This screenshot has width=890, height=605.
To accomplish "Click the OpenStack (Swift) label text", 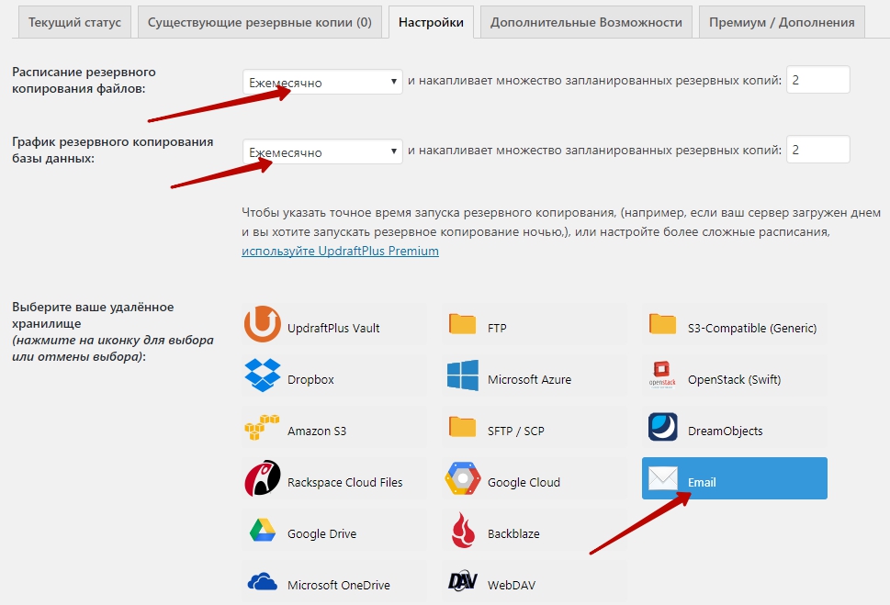I will pyautogui.click(x=734, y=380).
